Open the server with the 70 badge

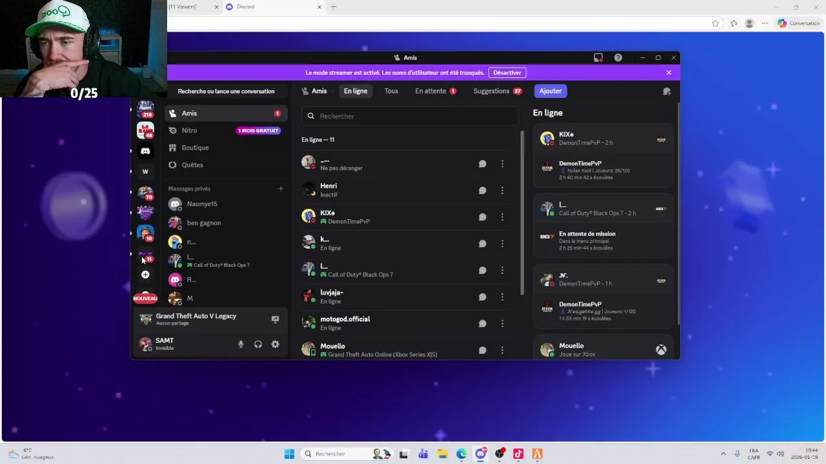pyautogui.click(x=145, y=192)
